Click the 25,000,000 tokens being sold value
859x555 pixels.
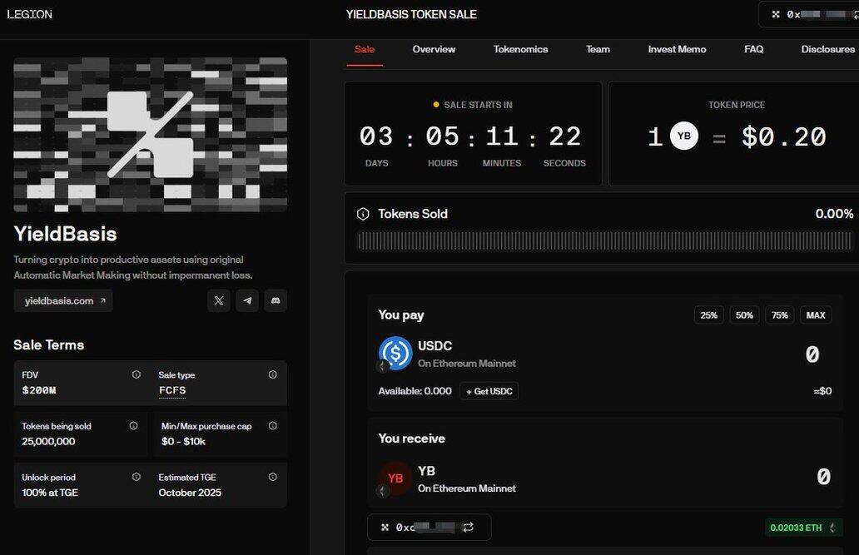(49, 441)
